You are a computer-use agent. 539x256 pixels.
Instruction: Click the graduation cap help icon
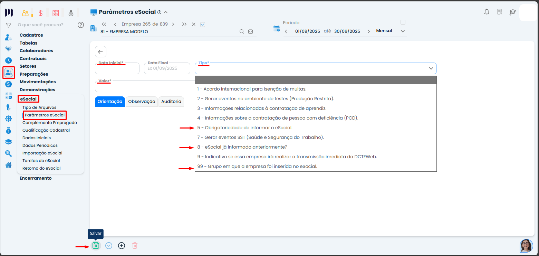tap(512, 12)
